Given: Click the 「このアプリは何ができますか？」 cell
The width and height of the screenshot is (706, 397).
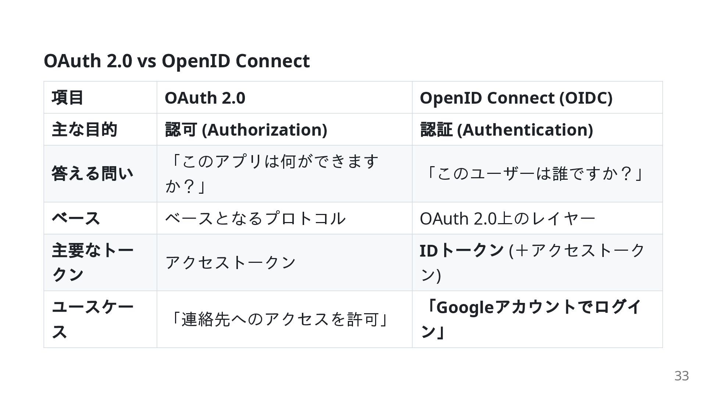Looking at the screenshot, I should (272, 174).
